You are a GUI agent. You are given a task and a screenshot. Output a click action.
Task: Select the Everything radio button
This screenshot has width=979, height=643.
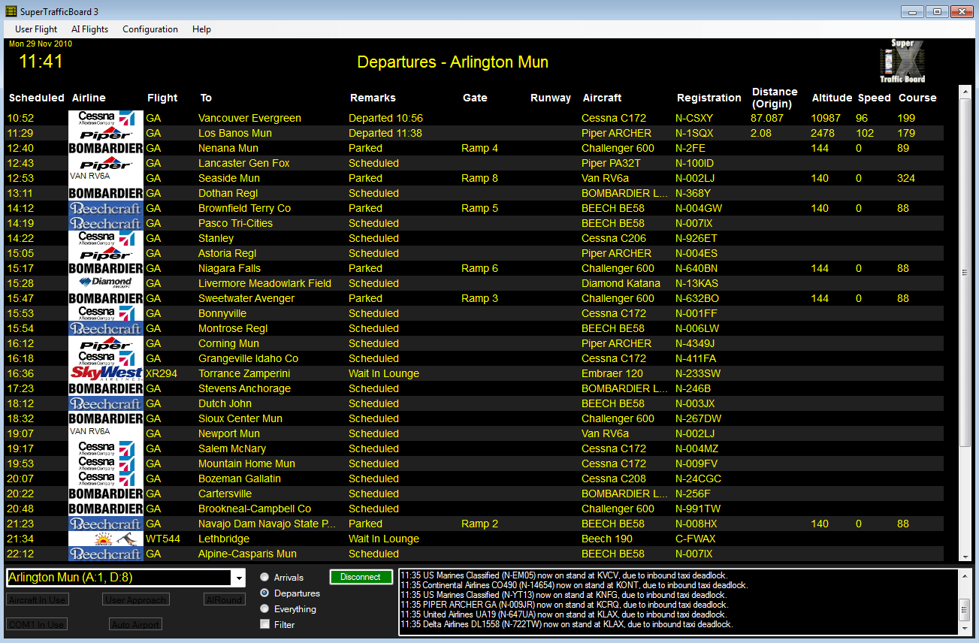point(264,609)
